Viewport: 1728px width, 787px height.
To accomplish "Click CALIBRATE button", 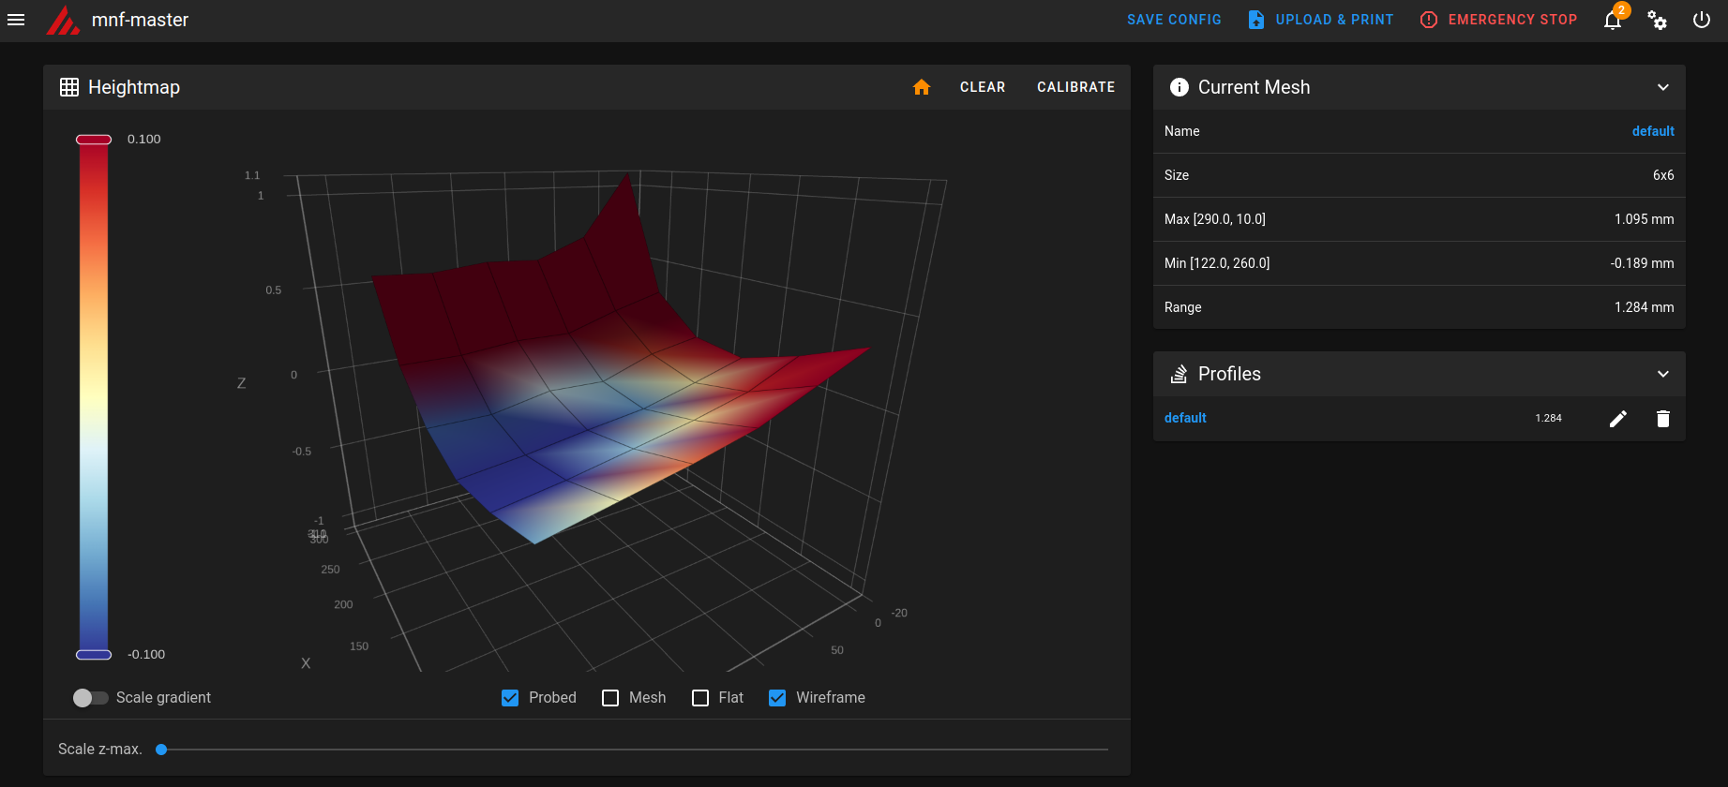I will pos(1076,87).
